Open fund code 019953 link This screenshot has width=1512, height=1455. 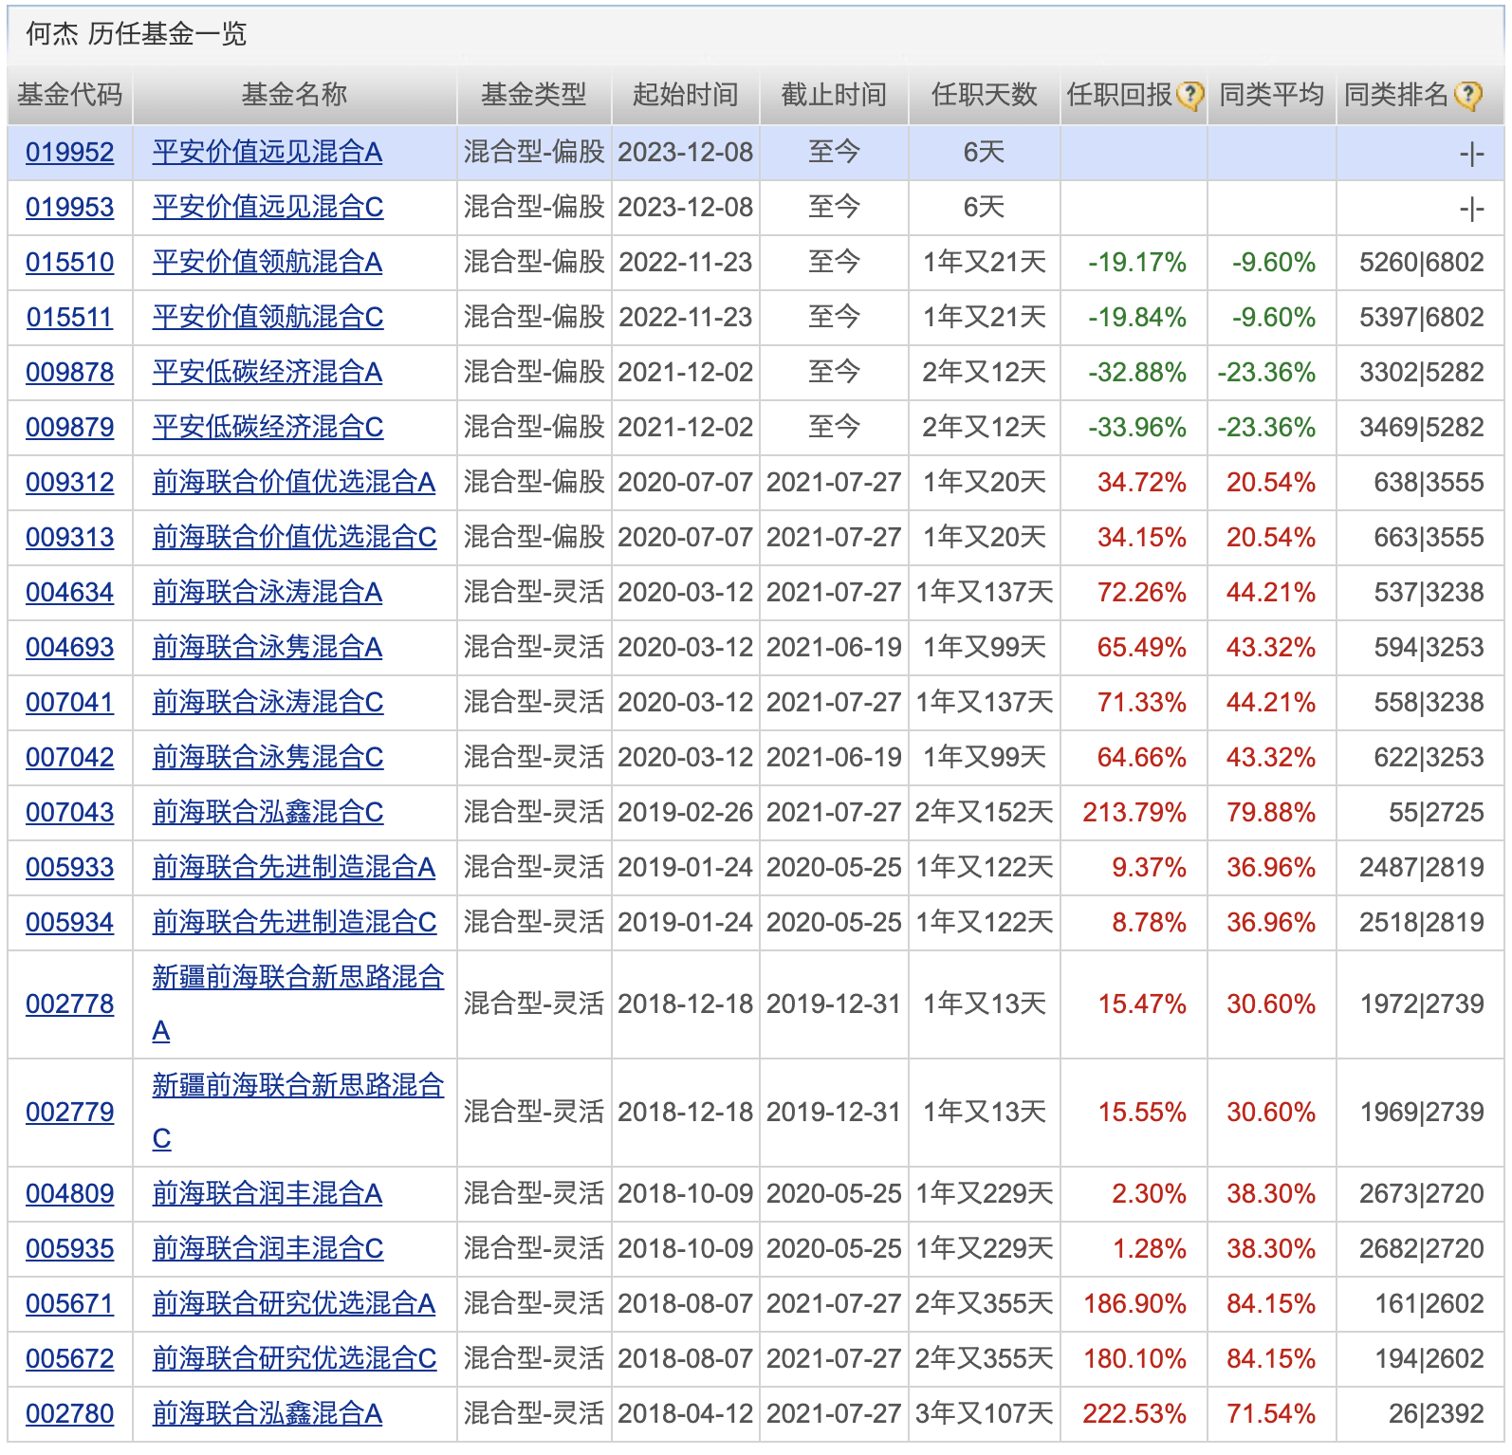coord(70,208)
